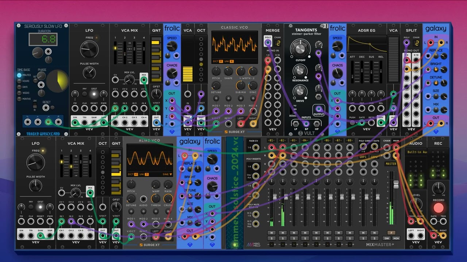Toggle the OFST button on the lower-row LFO
Viewport: 467px width, 262px height.
coord(40,207)
